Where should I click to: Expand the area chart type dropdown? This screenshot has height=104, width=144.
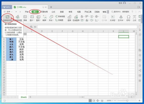(84, 20)
